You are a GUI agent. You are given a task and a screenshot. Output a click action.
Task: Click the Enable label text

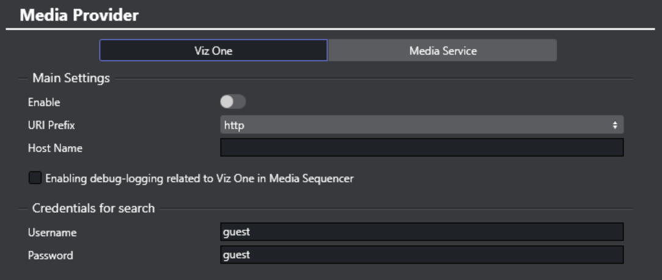point(44,103)
